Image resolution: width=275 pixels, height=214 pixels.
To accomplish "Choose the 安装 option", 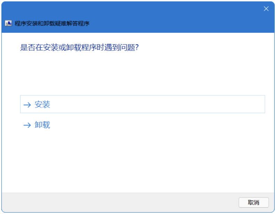I will (143, 104).
